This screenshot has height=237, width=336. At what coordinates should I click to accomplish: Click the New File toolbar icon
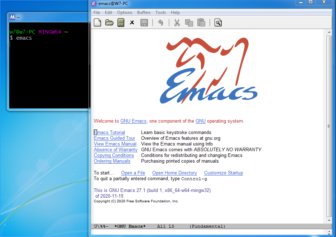[x=97, y=23]
